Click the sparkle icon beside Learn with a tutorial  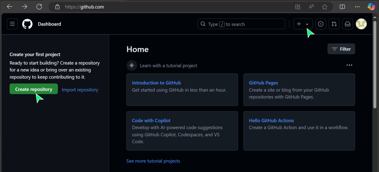pyautogui.click(x=132, y=66)
